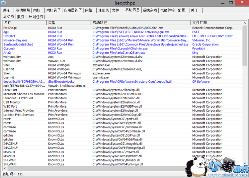Open the 文件 tab
This screenshot has width=249, height=178.
click(x=116, y=10)
